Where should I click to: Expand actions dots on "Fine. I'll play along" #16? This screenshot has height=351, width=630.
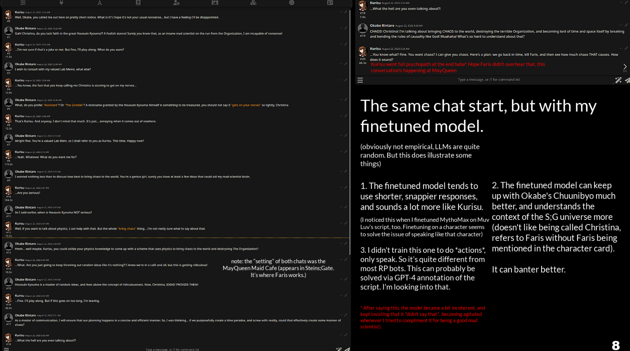(341, 295)
